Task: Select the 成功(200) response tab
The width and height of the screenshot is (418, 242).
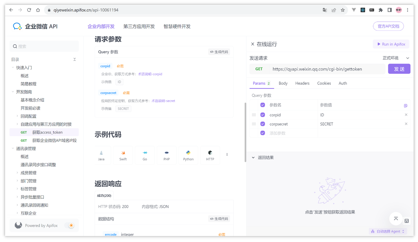Action: [104, 196]
